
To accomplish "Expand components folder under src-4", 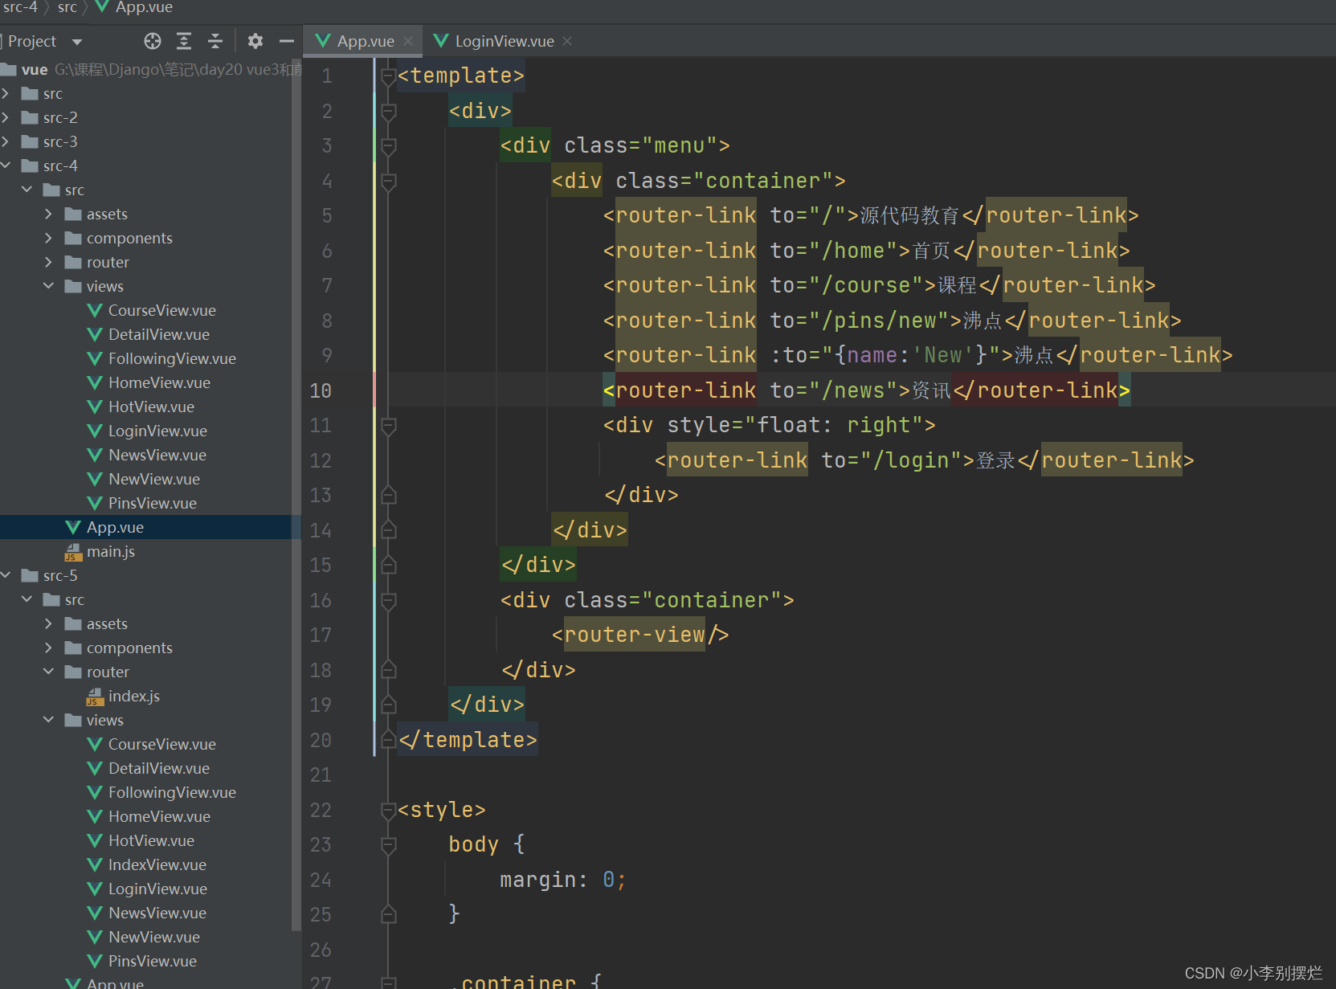I will [x=48, y=239].
